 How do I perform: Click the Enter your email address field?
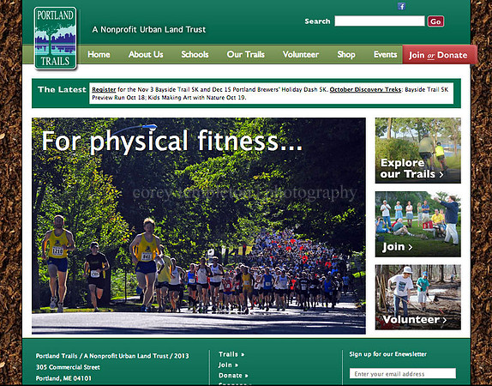click(403, 373)
